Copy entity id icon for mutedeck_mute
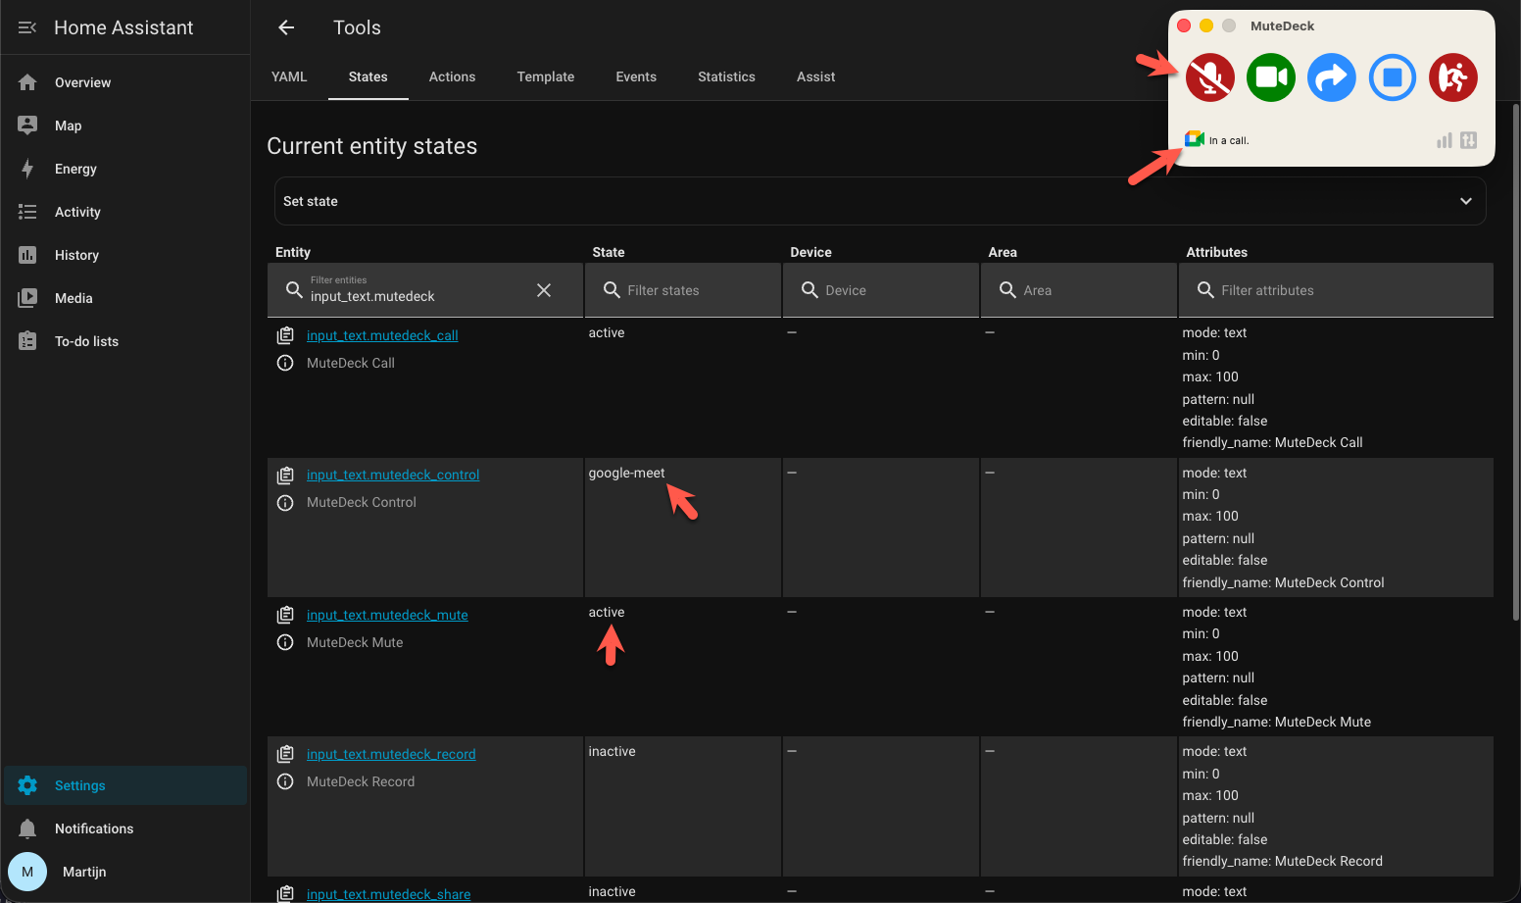This screenshot has height=903, width=1521. [285, 615]
